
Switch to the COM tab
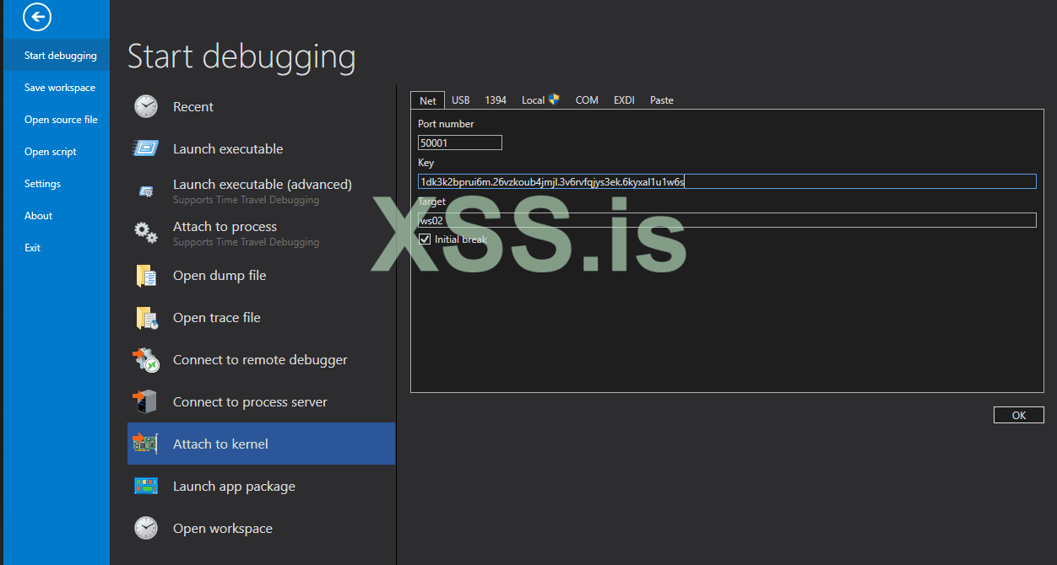click(x=587, y=100)
